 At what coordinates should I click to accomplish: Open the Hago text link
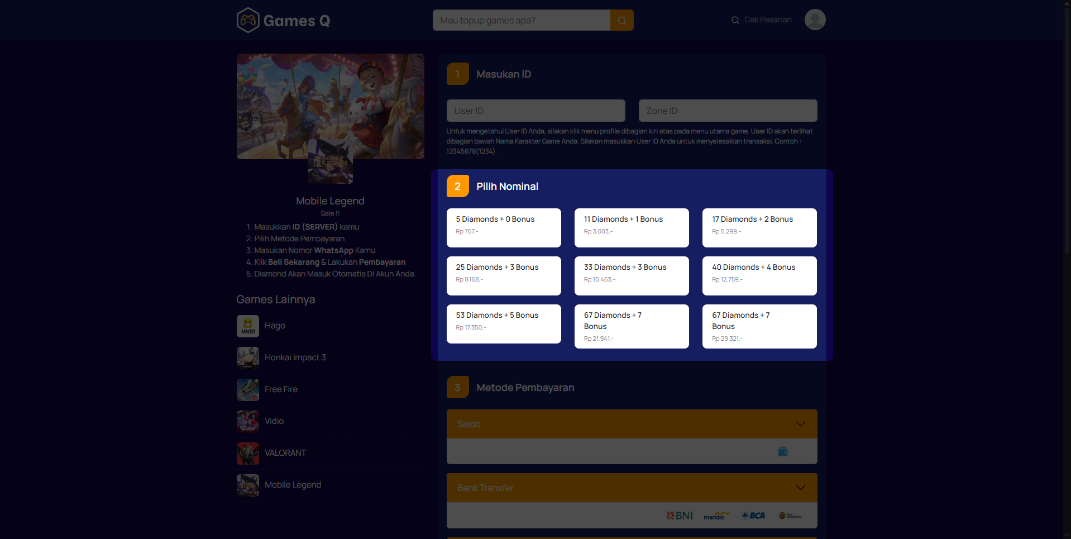275,326
